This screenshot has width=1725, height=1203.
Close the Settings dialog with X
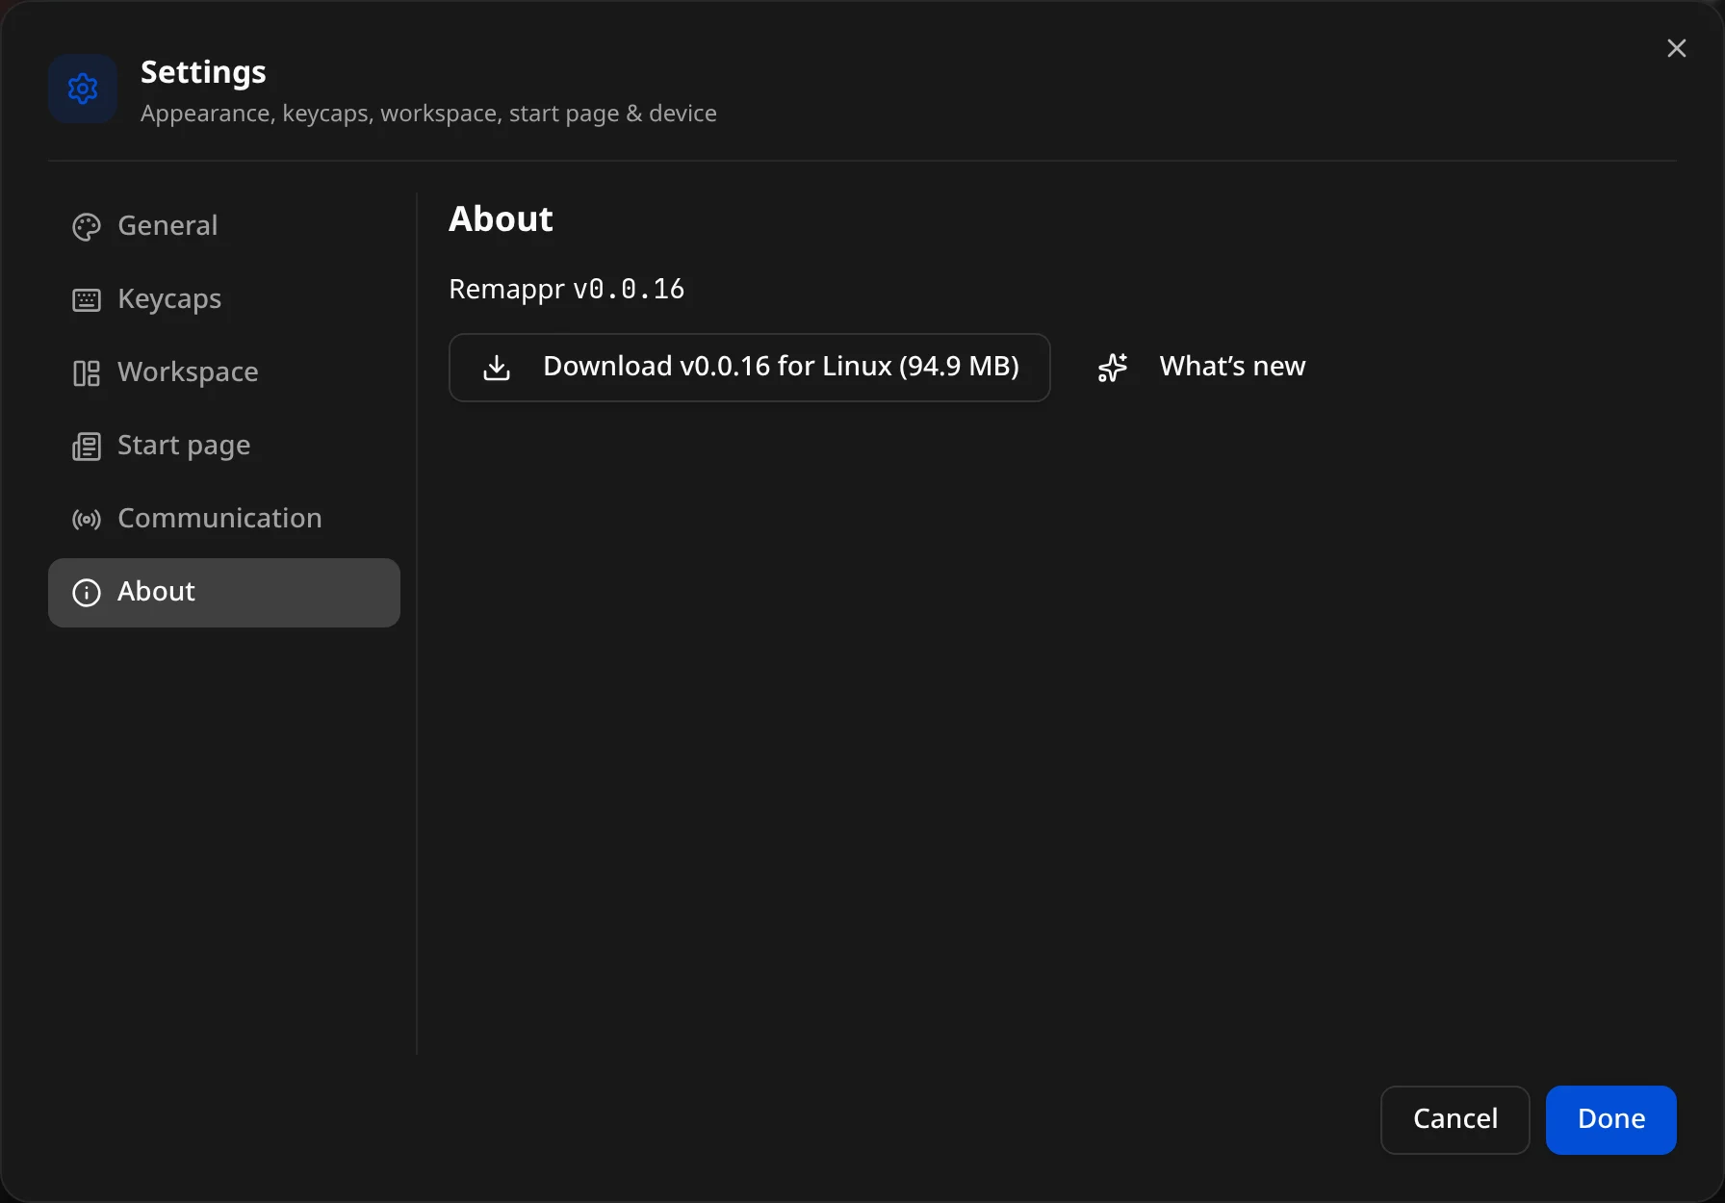[1676, 48]
